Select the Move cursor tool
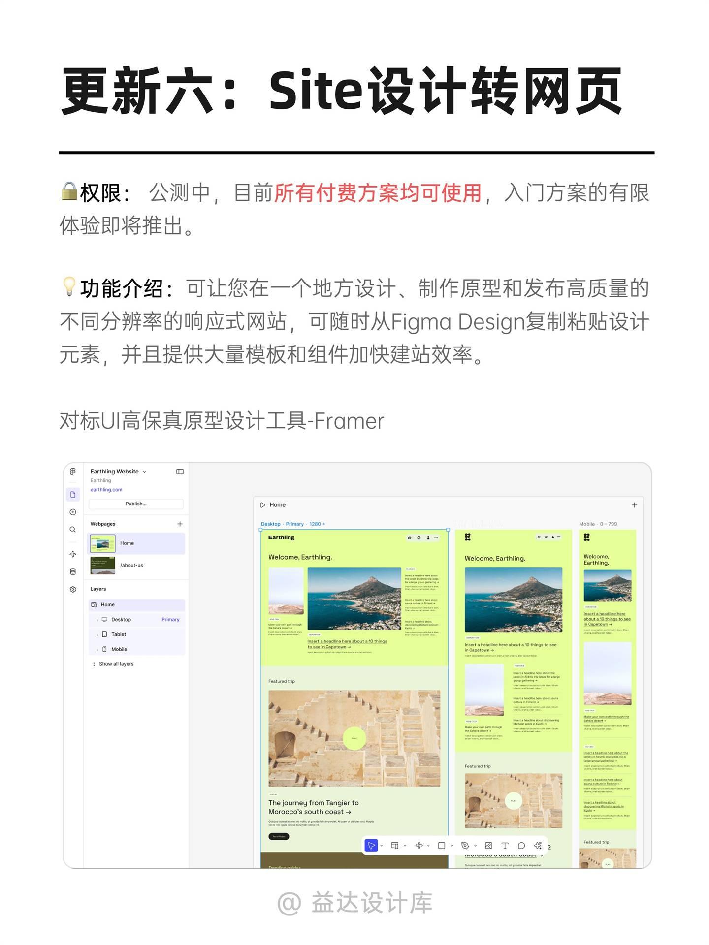Screen dimensions: 709x945 [x=371, y=846]
